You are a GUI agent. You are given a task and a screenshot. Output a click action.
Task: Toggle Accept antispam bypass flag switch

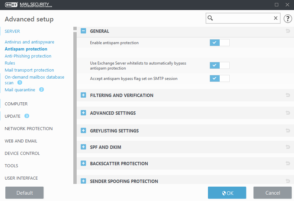pyautogui.click(x=220, y=79)
